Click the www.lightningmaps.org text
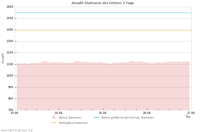This screenshot has width=206, height=132. [x=16, y=130]
